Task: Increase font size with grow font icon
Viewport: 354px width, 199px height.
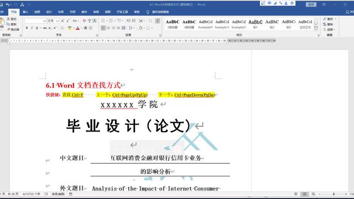Action: [x=63, y=21]
